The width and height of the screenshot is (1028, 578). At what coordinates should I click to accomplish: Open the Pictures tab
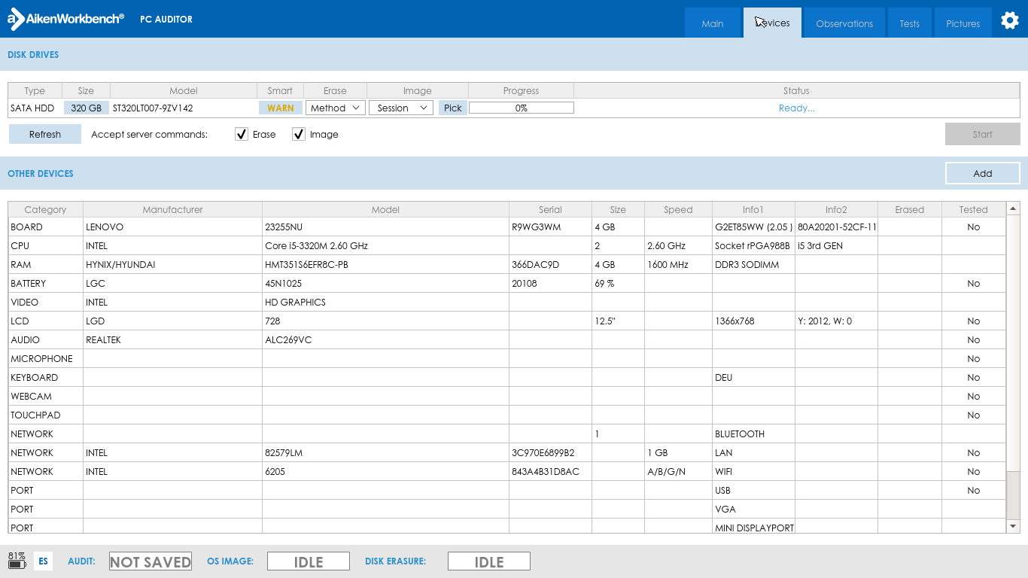click(x=963, y=23)
